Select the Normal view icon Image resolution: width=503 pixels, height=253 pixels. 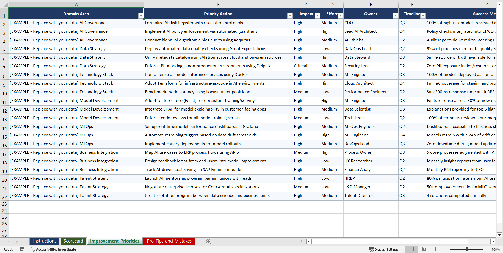click(x=411, y=249)
